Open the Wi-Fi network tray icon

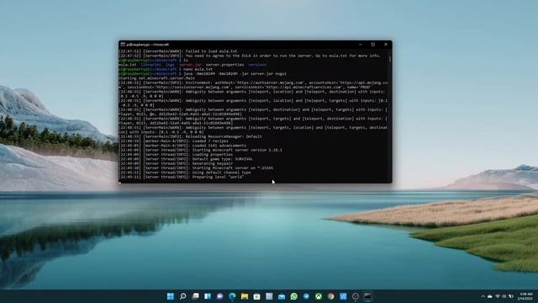(x=497, y=296)
